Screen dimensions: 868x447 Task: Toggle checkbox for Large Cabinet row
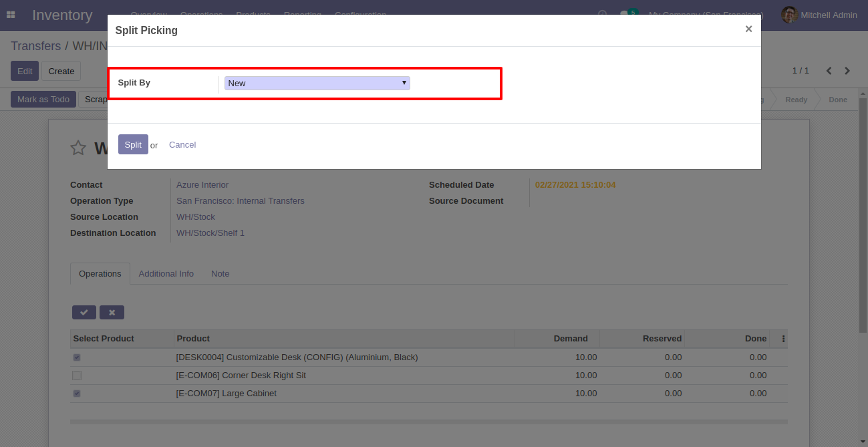[x=77, y=394]
